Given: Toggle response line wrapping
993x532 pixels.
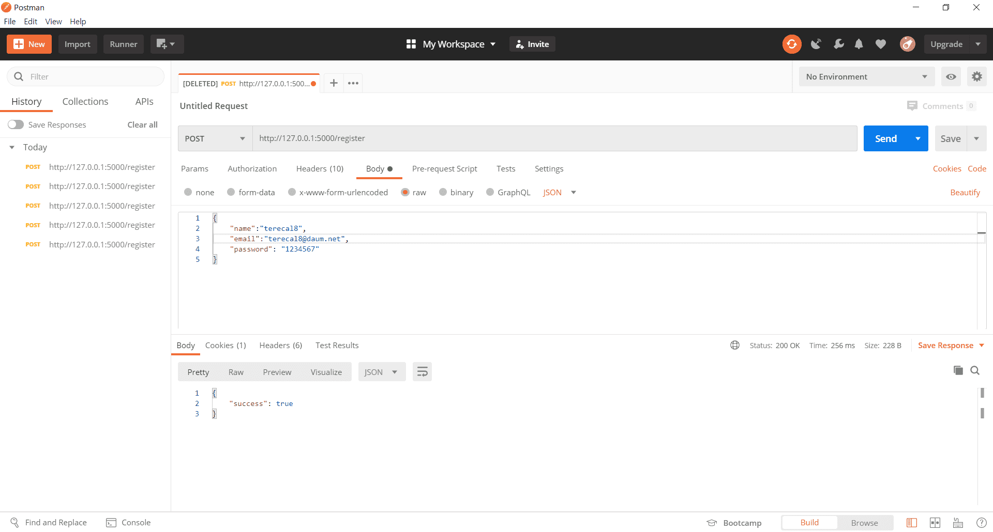Looking at the screenshot, I should 422,372.
